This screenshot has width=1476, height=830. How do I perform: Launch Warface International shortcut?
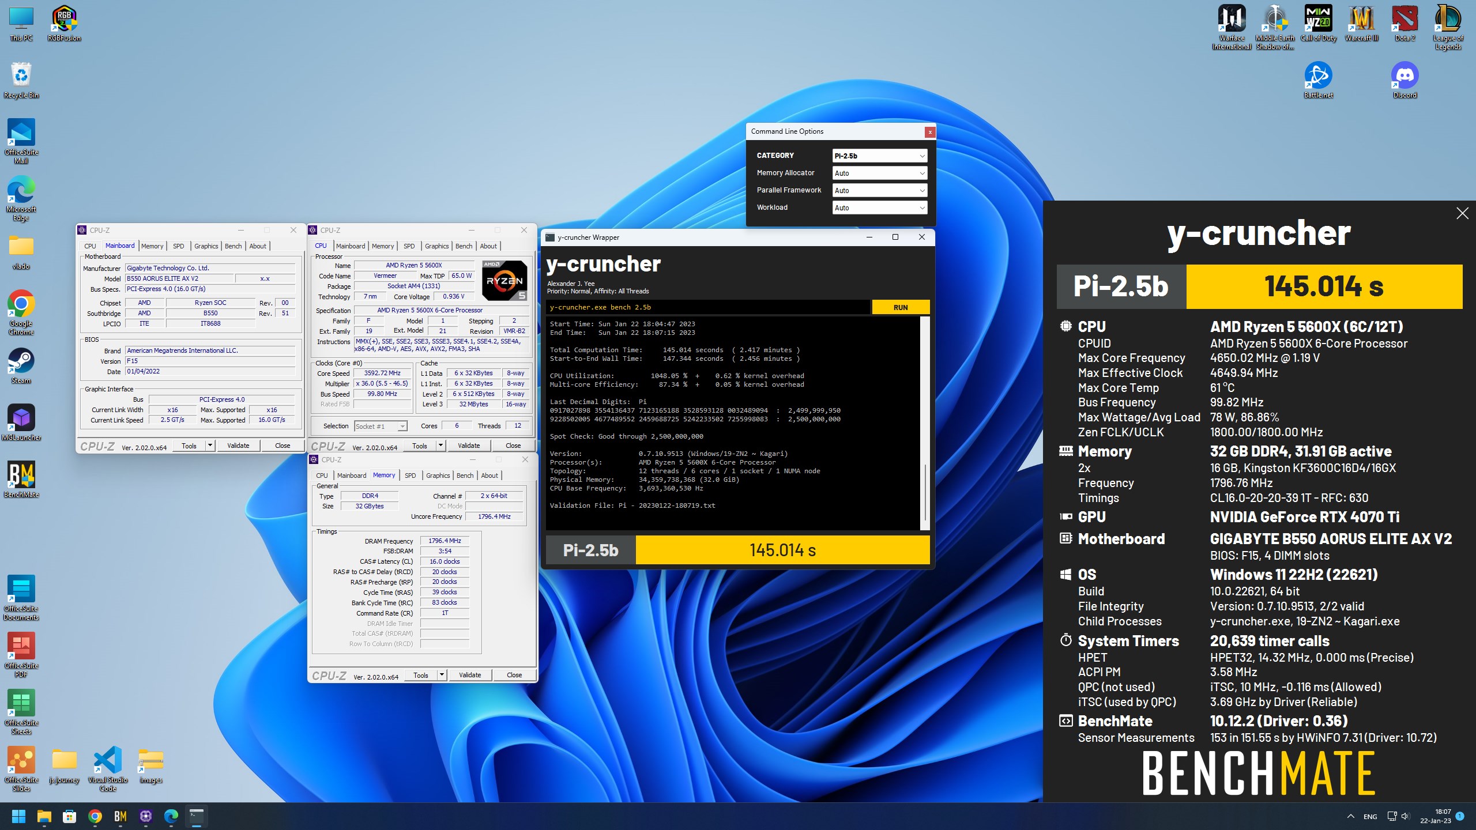point(1232,28)
